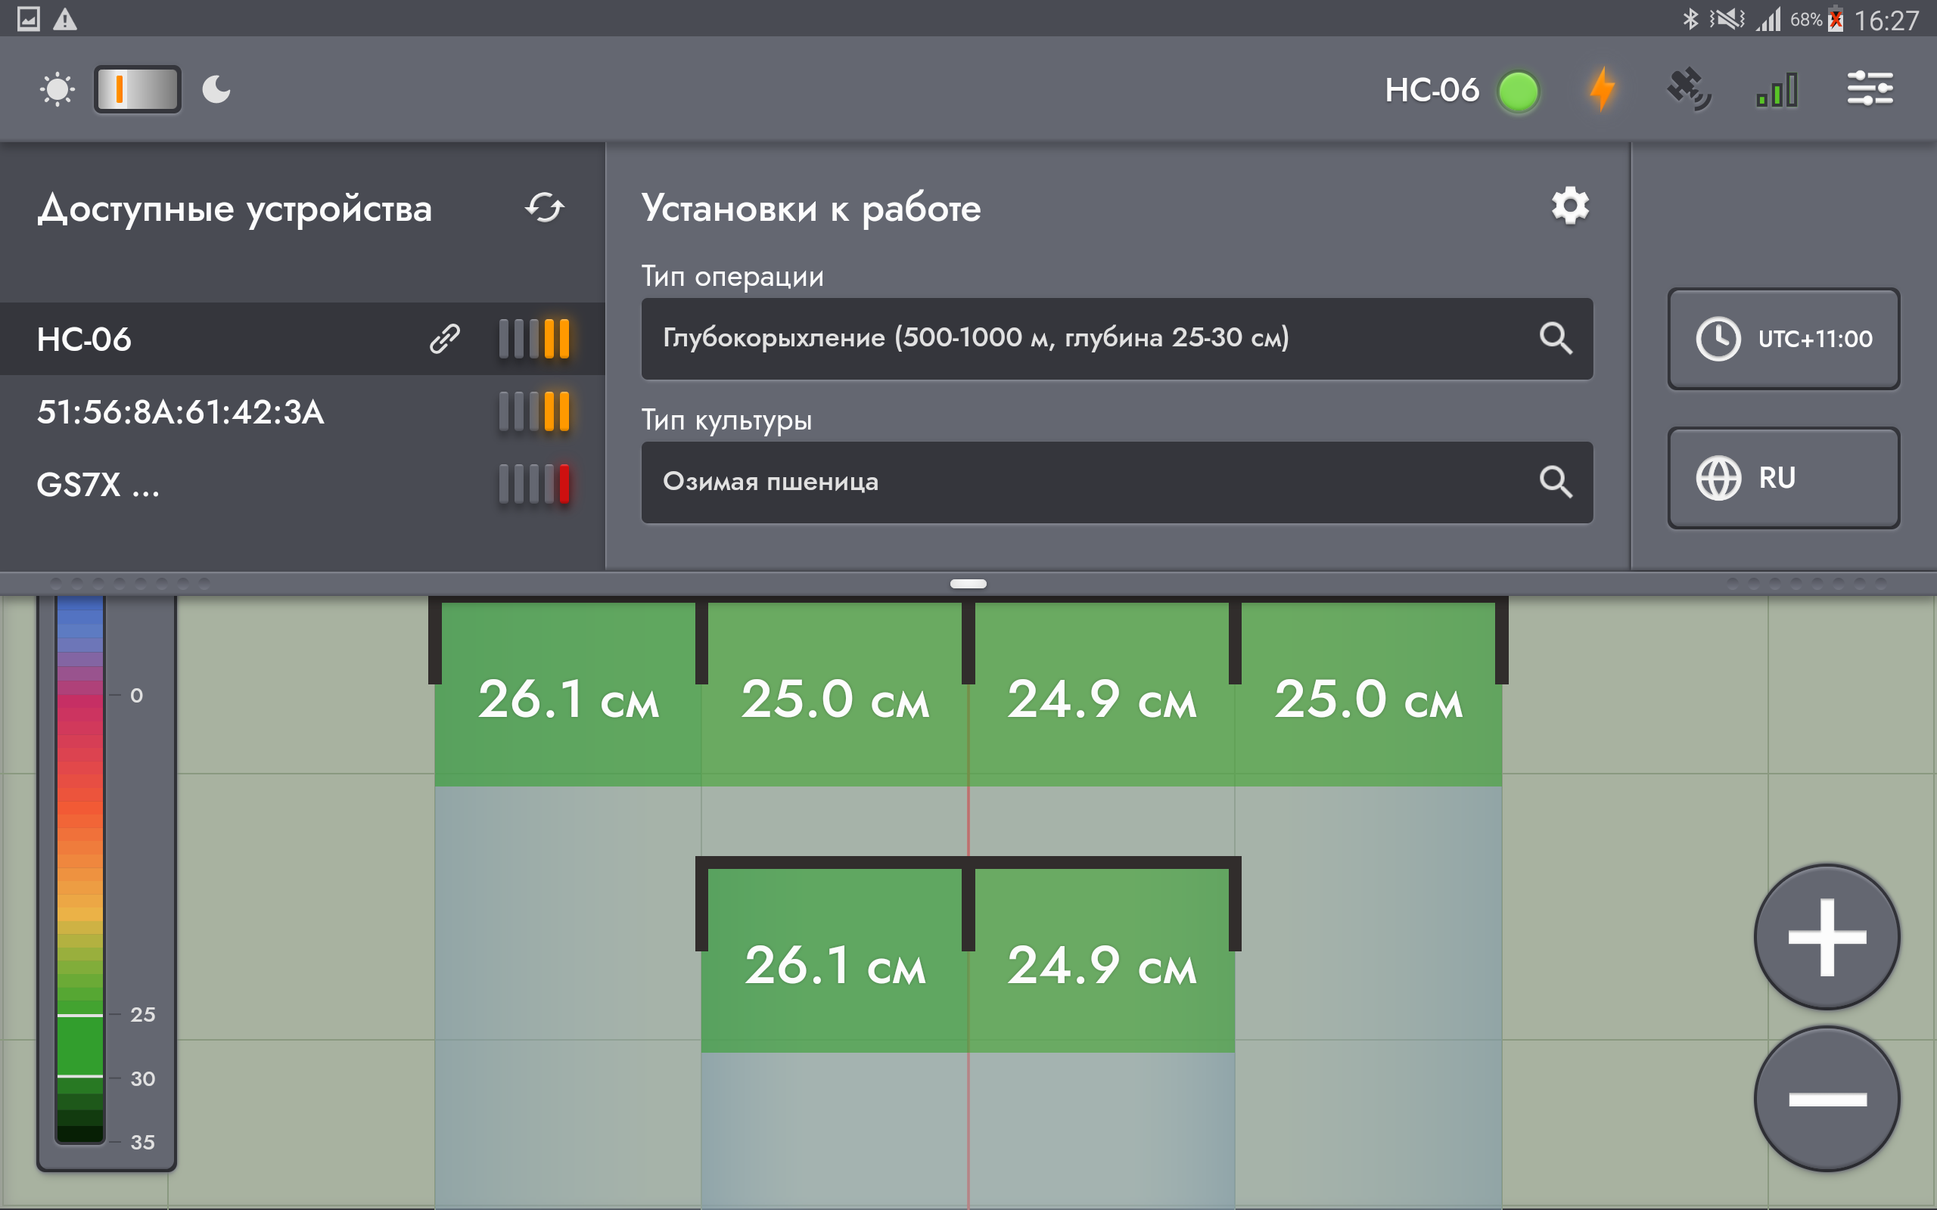Refresh the available devices list

tap(544, 208)
